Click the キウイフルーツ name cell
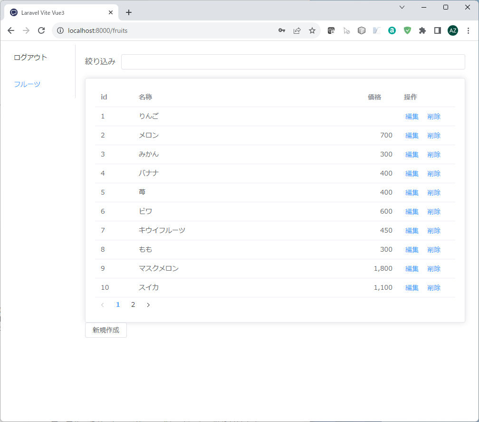Viewport: 479px width, 422px height. [x=162, y=230]
